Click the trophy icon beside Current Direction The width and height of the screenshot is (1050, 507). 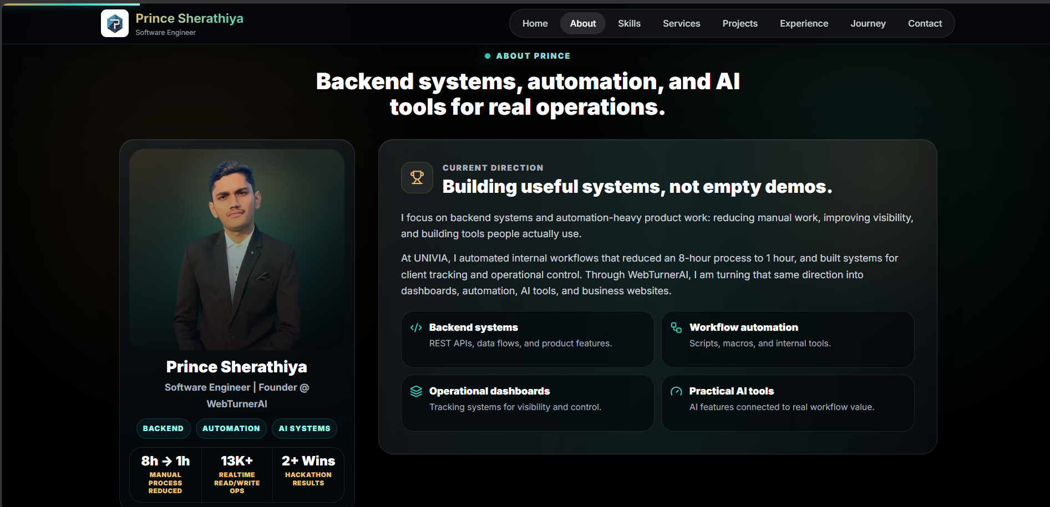coord(417,177)
